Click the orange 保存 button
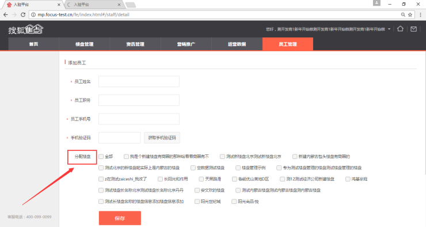 point(120,218)
